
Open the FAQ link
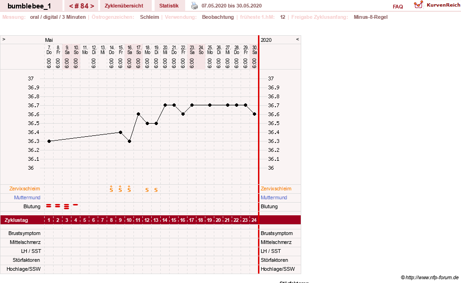click(x=398, y=7)
